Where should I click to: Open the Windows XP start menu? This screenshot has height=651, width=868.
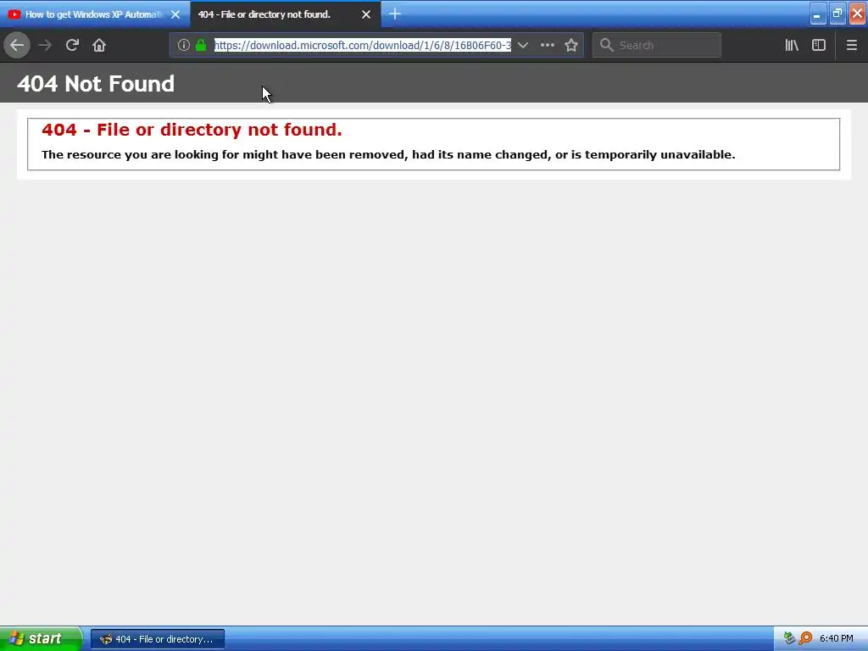pos(41,639)
